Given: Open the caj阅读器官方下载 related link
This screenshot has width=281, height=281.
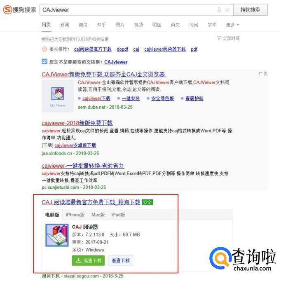Looking at the screenshot, I should (93, 49).
